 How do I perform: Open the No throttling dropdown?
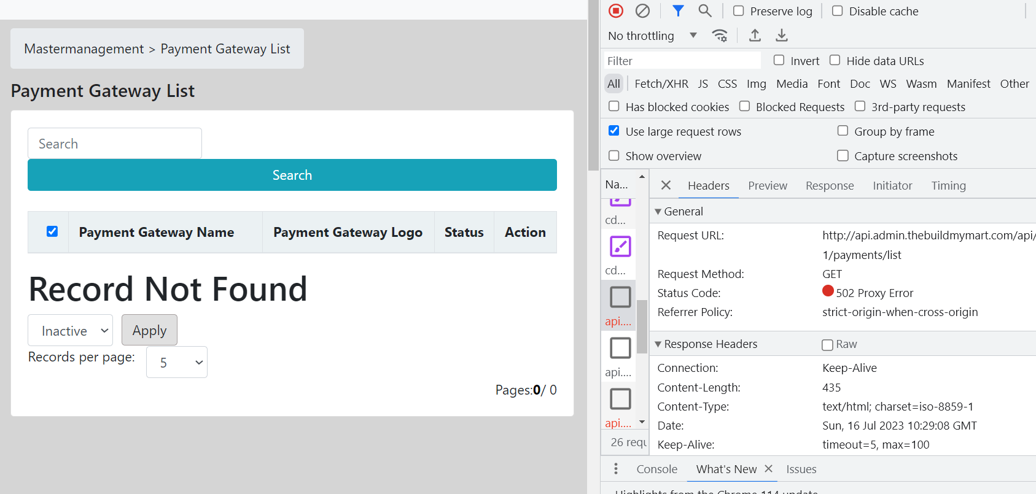click(653, 36)
